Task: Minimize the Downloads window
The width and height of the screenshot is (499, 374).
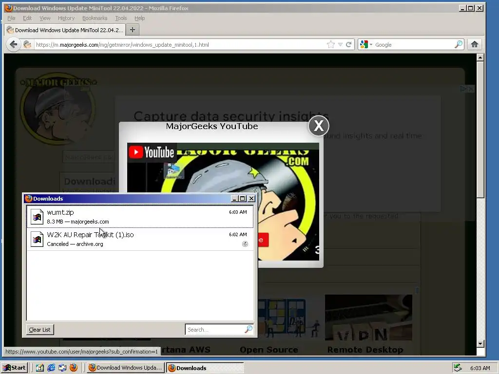Action: [234, 199]
